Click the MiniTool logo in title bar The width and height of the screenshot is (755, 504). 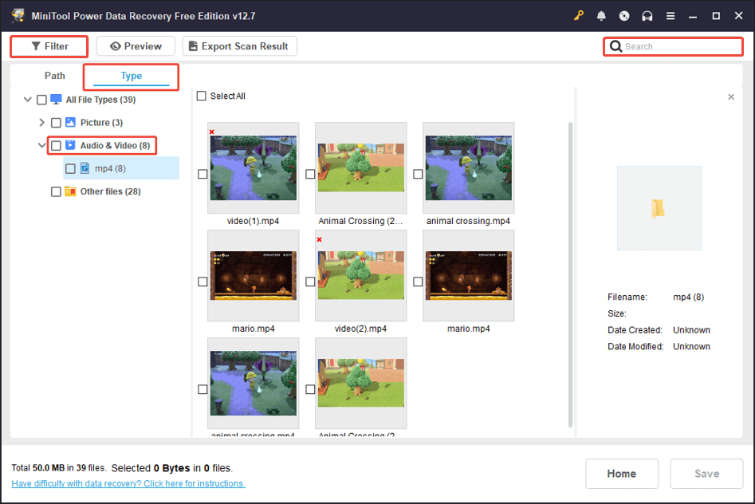coord(18,15)
